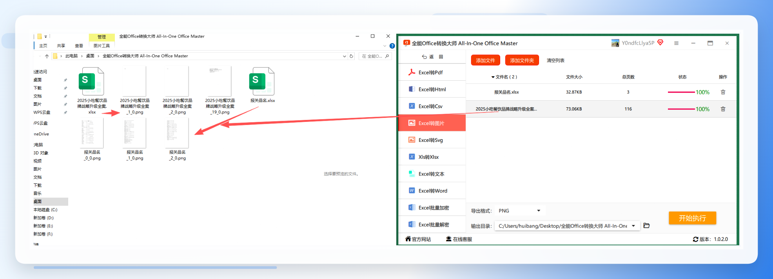
Task: Expand the address bar history dropdown
Action: coord(344,56)
